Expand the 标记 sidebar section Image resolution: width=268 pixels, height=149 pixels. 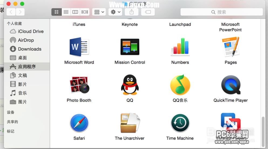point(11,131)
